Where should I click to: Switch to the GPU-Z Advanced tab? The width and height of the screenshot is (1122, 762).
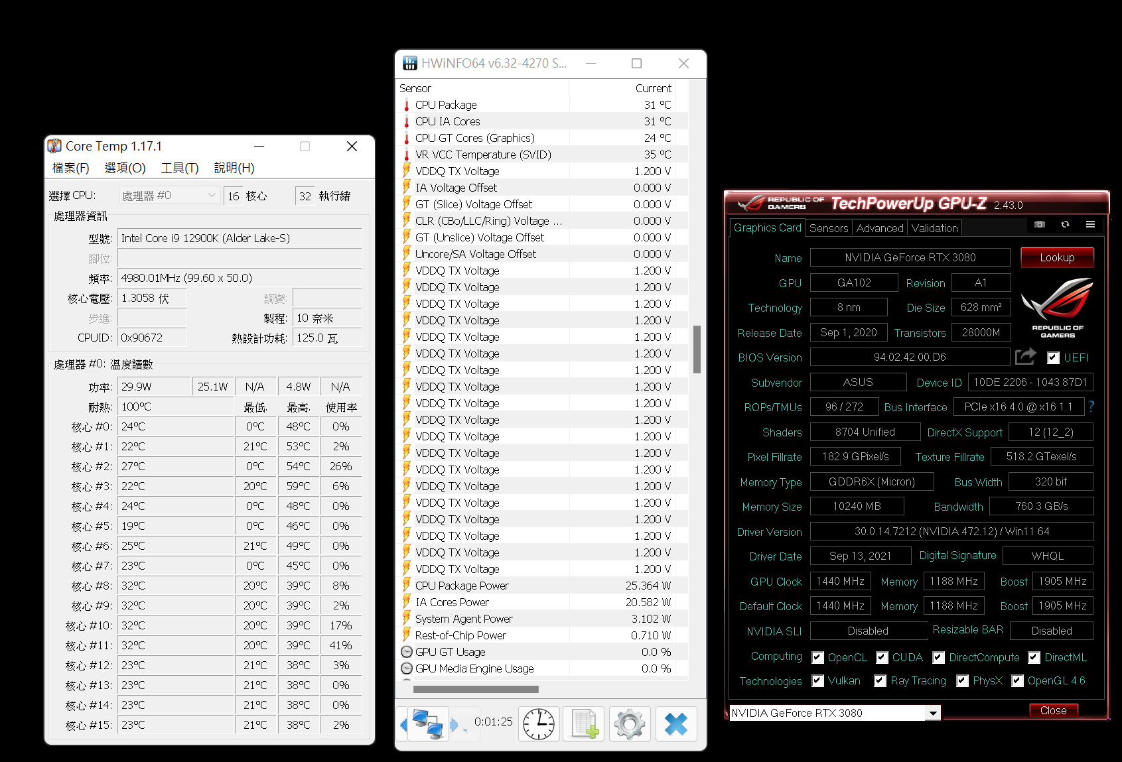click(x=880, y=228)
